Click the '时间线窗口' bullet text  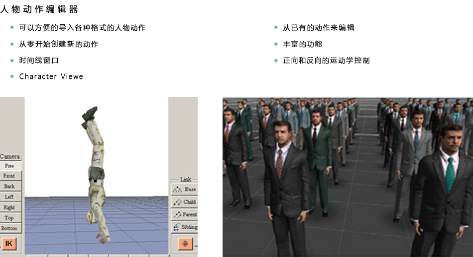pyautogui.click(x=39, y=61)
